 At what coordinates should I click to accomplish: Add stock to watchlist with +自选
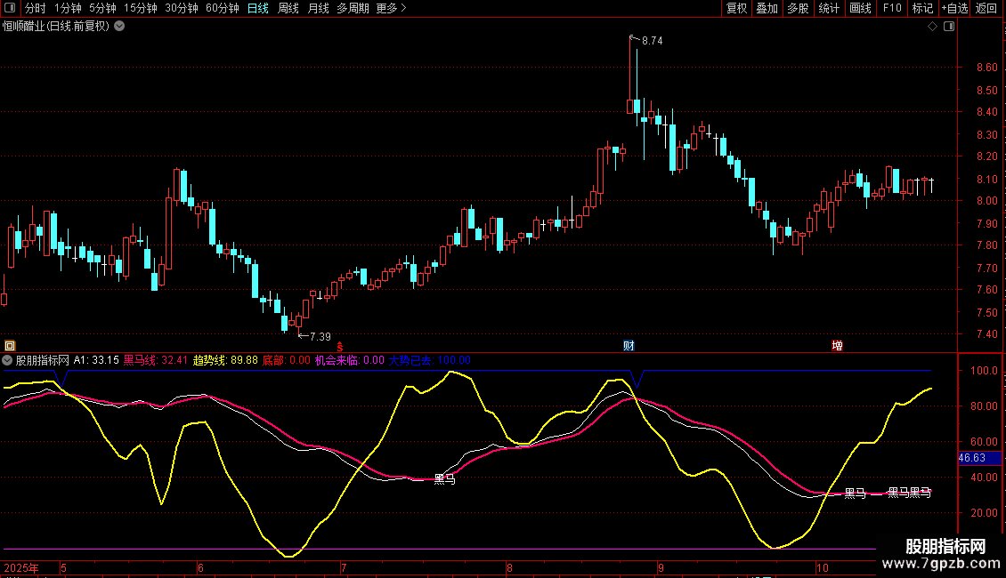[953, 8]
